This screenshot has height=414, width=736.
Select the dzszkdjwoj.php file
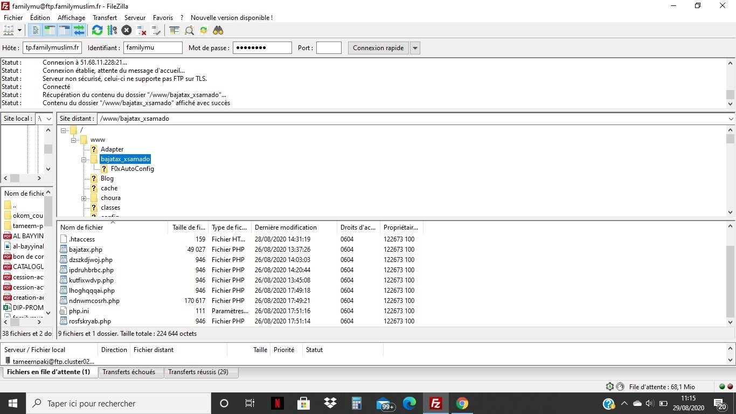(91, 260)
